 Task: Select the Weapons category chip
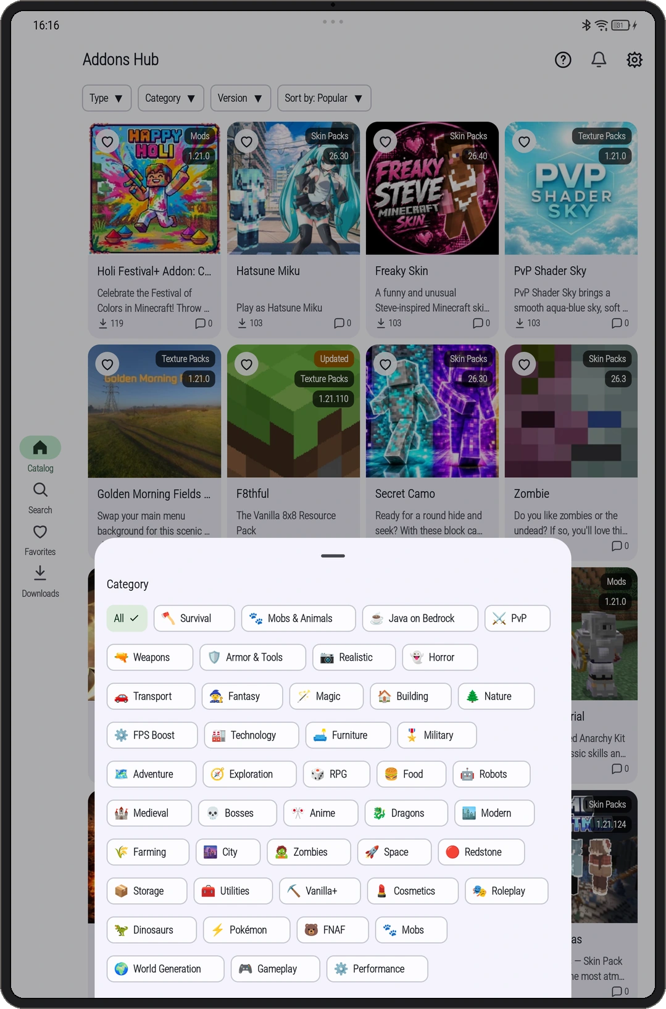pyautogui.click(x=149, y=657)
